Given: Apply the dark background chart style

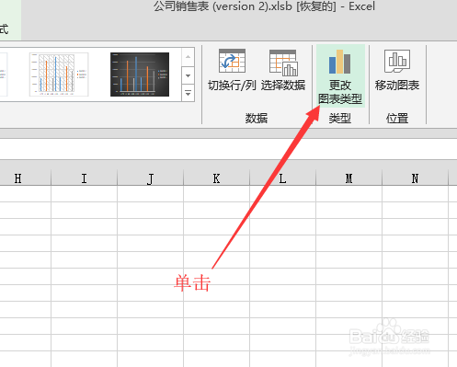Looking at the screenshot, I should click(140, 75).
